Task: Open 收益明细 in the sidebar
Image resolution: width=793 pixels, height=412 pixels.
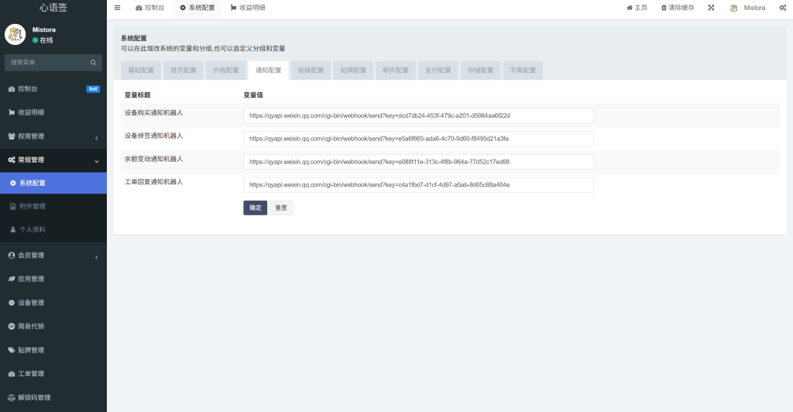Action: (x=53, y=112)
